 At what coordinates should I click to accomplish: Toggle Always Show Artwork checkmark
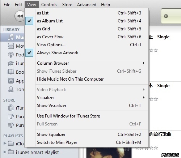click(x=29, y=53)
